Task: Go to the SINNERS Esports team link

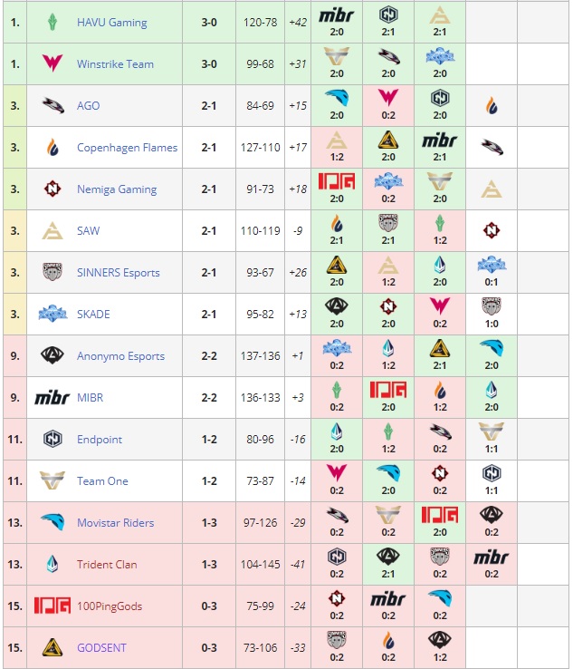Action: coord(118,272)
